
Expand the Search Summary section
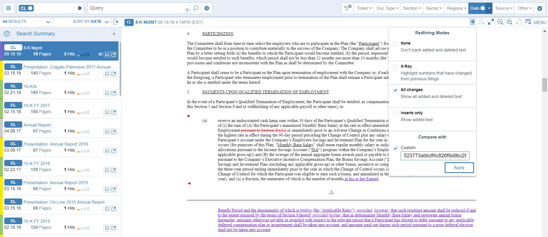[x=114, y=34]
